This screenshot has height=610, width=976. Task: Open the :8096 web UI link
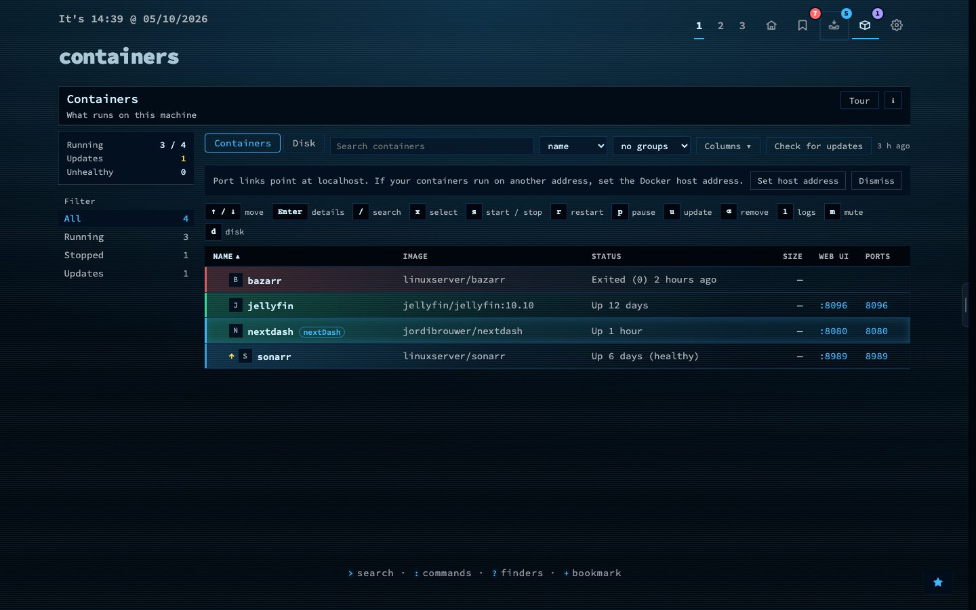(833, 306)
